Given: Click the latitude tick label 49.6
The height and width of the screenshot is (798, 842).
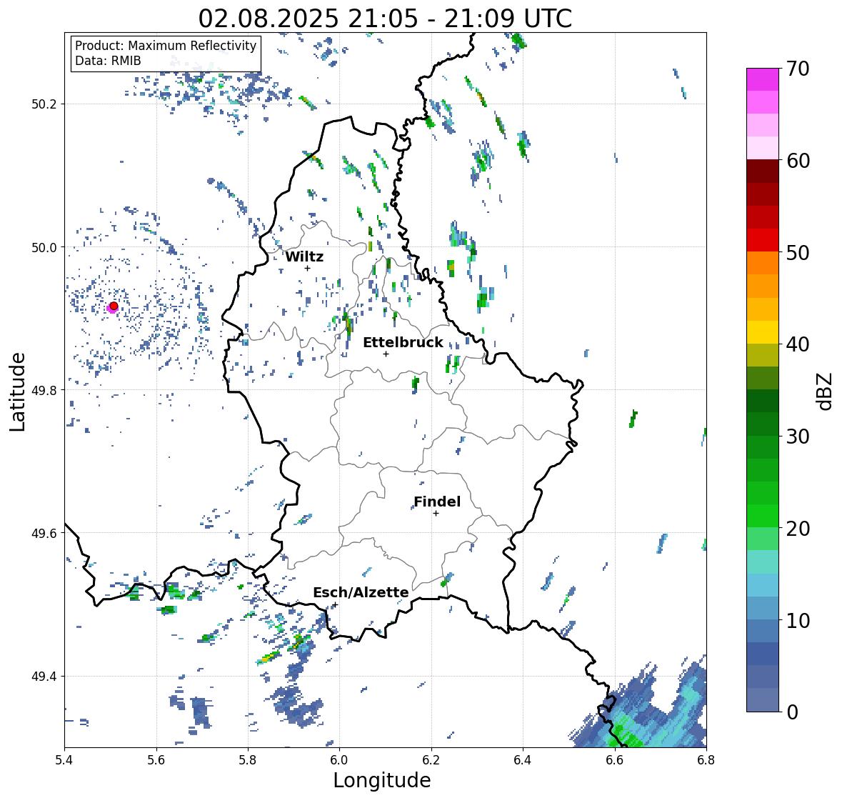Looking at the screenshot, I should tap(44, 533).
